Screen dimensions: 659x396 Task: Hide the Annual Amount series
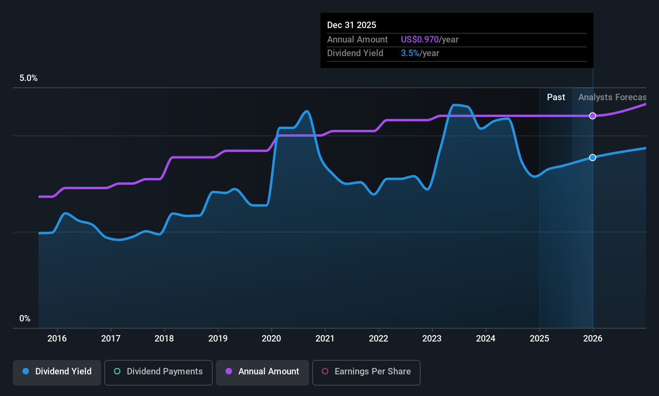click(262, 372)
